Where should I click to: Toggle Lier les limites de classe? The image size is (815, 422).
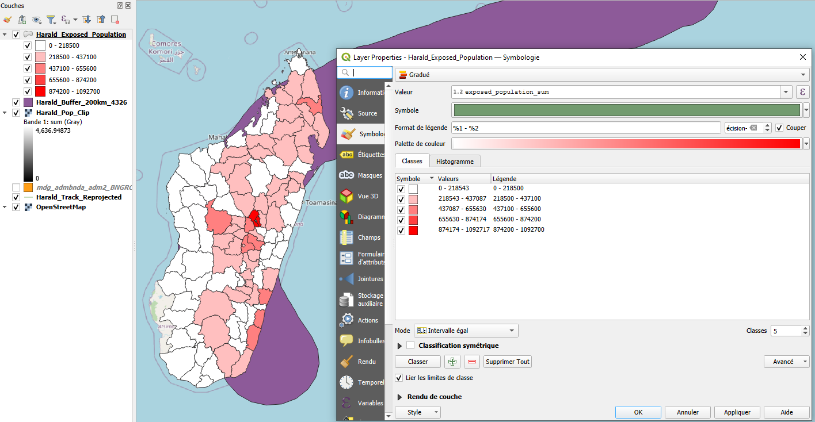[x=399, y=378]
